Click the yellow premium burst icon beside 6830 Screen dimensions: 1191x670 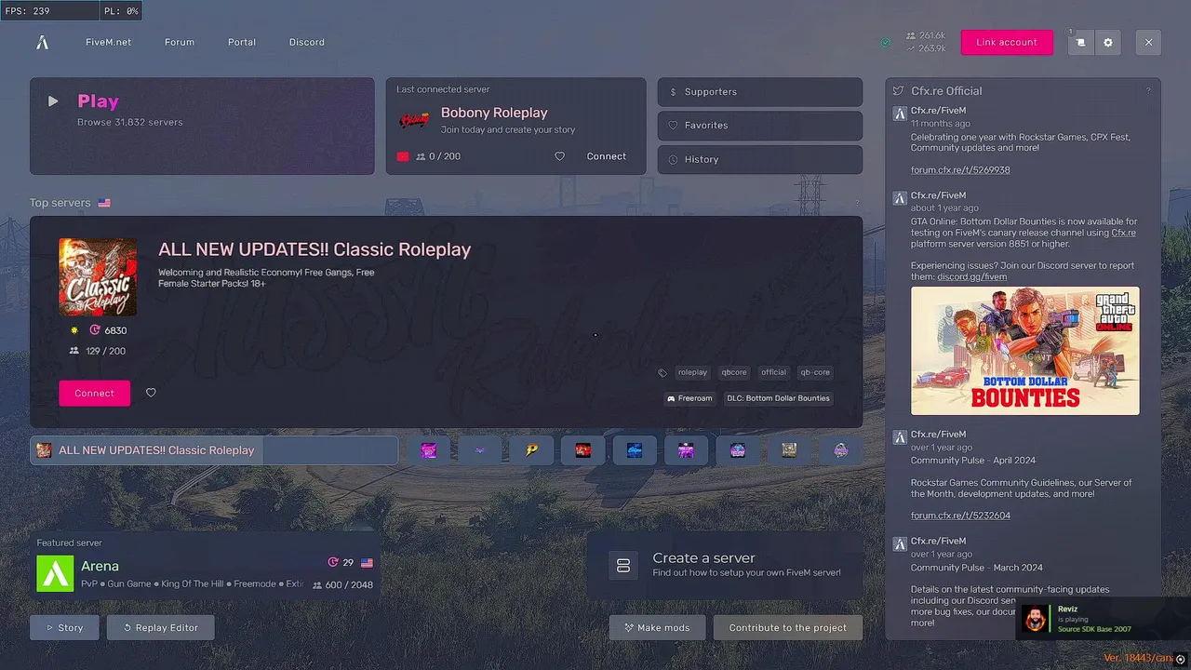[x=74, y=330]
